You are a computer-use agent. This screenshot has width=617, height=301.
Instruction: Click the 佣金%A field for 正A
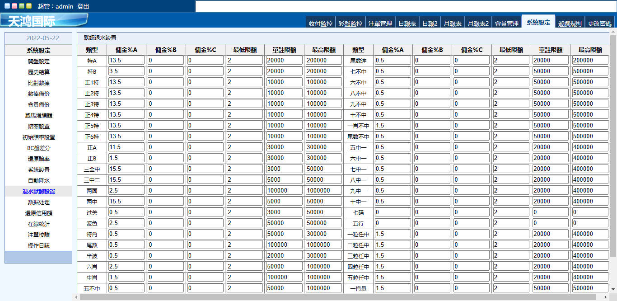pos(126,147)
